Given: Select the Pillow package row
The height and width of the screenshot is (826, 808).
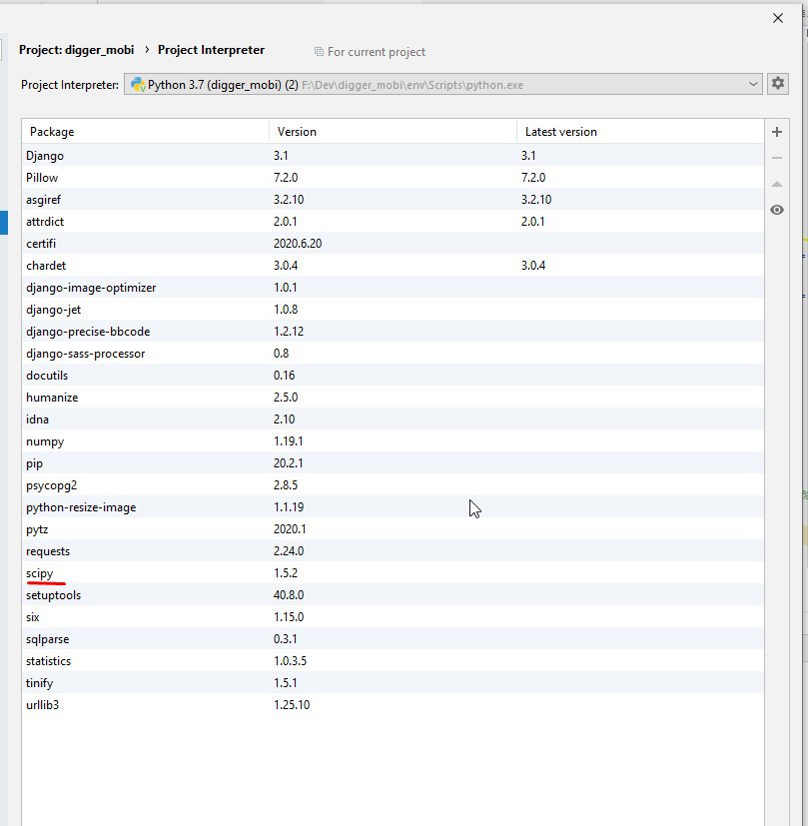Looking at the screenshot, I should (393, 178).
